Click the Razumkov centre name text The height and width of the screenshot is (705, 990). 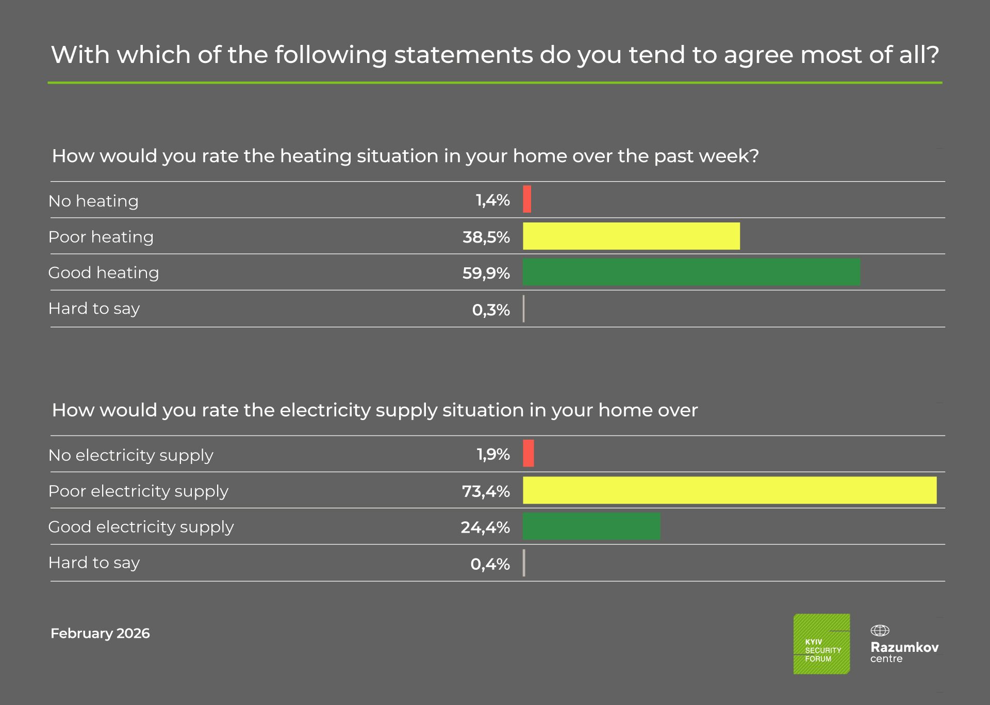point(904,651)
